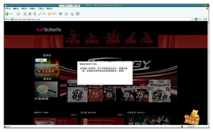Click the Winnie the Pooh widget icon
213x132 pixels.
tap(192, 117)
